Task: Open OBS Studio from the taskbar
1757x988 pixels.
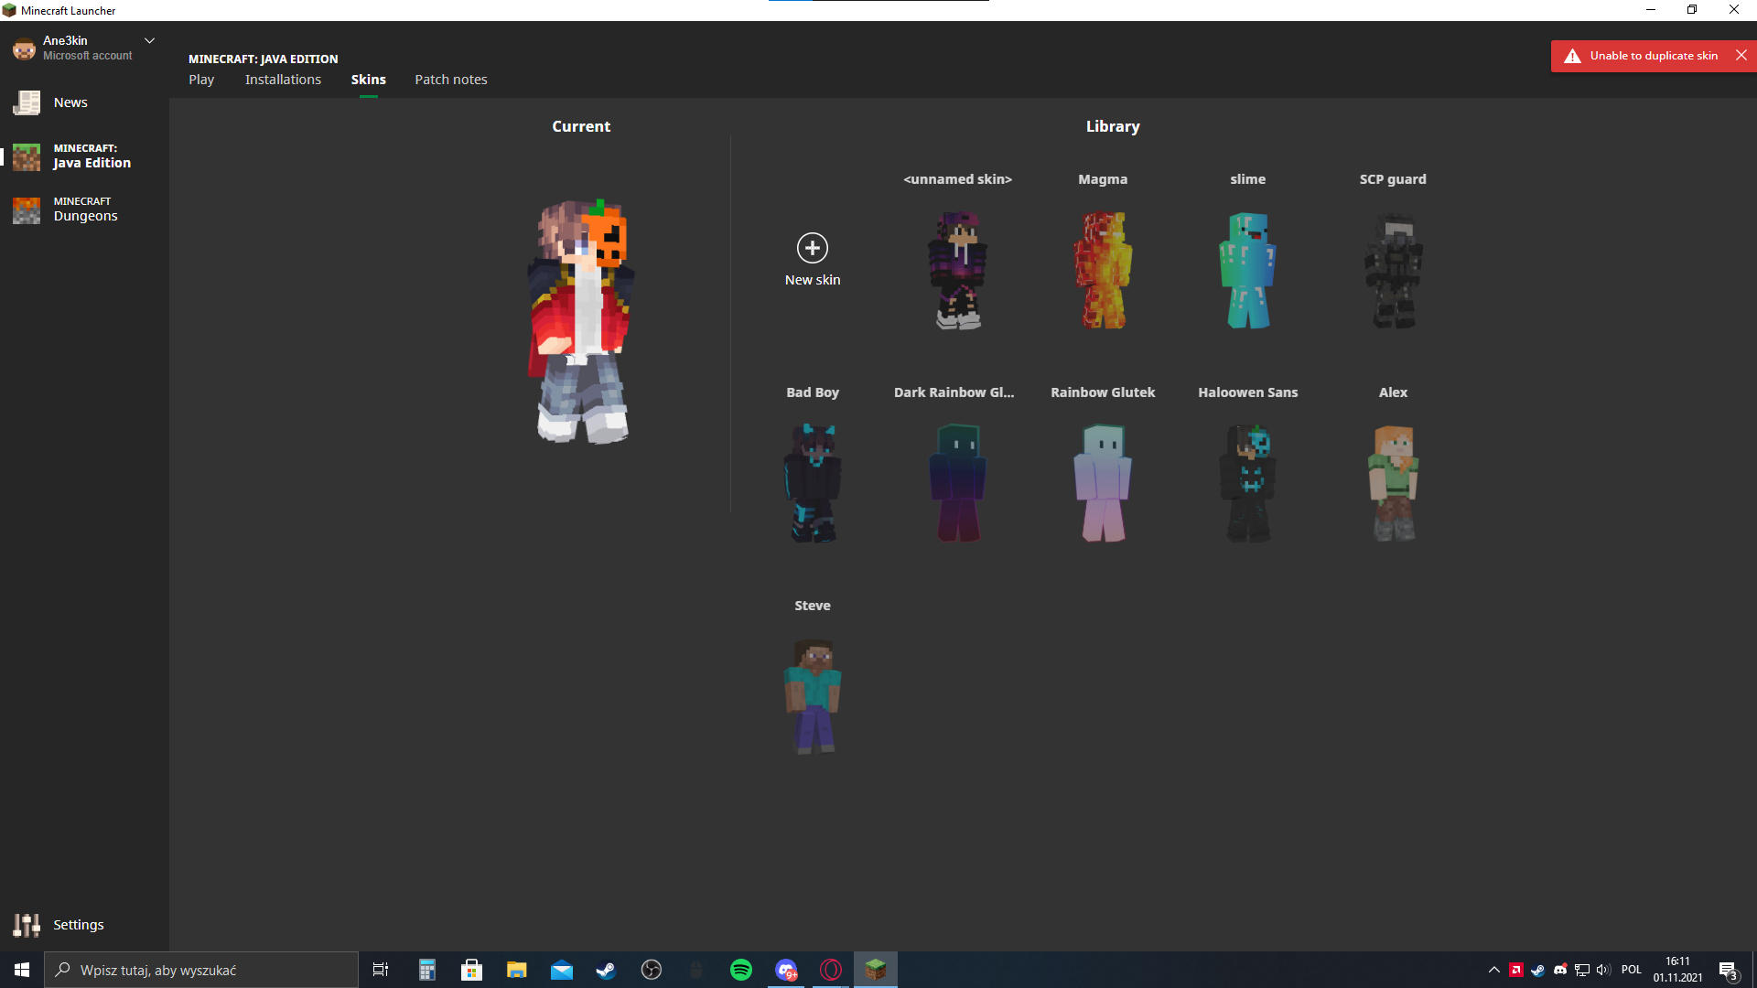Action: 651,970
